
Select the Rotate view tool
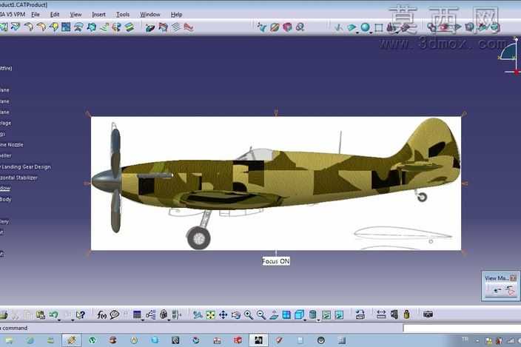click(x=236, y=314)
